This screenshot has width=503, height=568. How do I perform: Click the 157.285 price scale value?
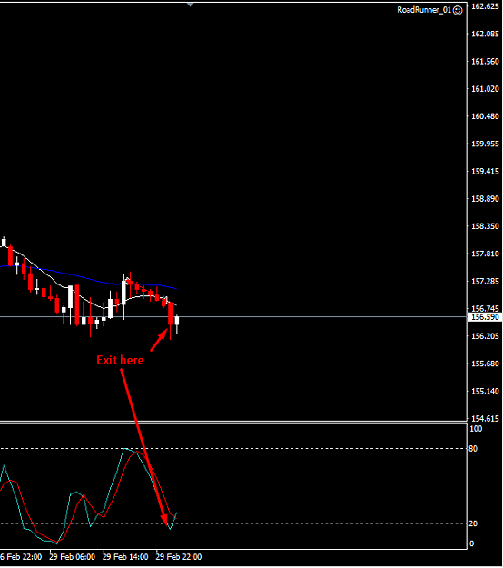[485, 282]
